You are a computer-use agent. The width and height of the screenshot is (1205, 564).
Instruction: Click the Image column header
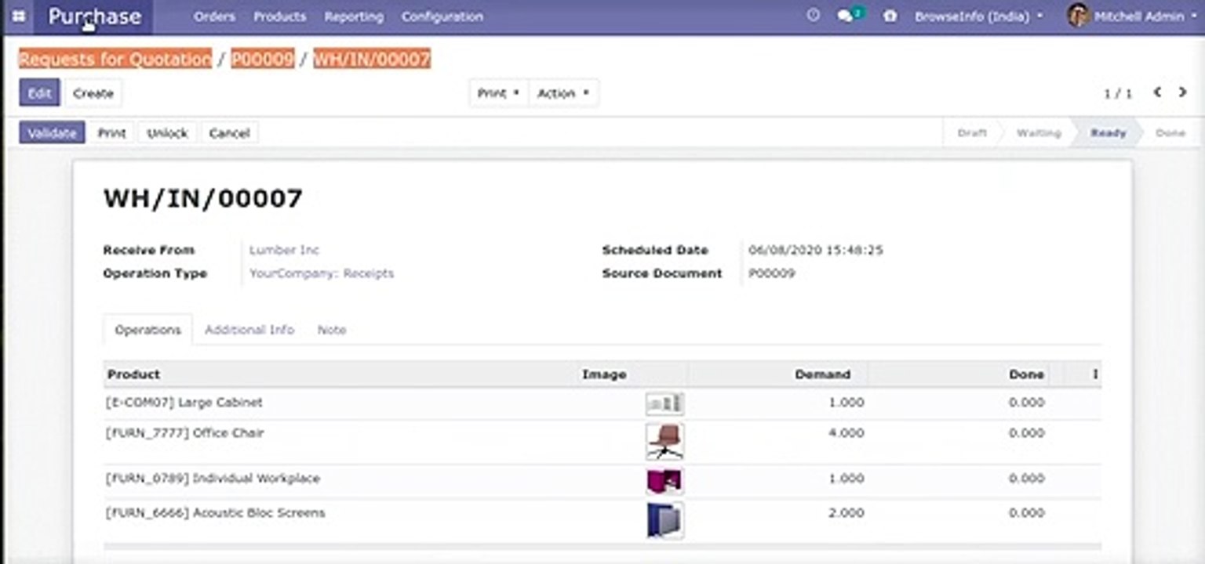point(604,374)
